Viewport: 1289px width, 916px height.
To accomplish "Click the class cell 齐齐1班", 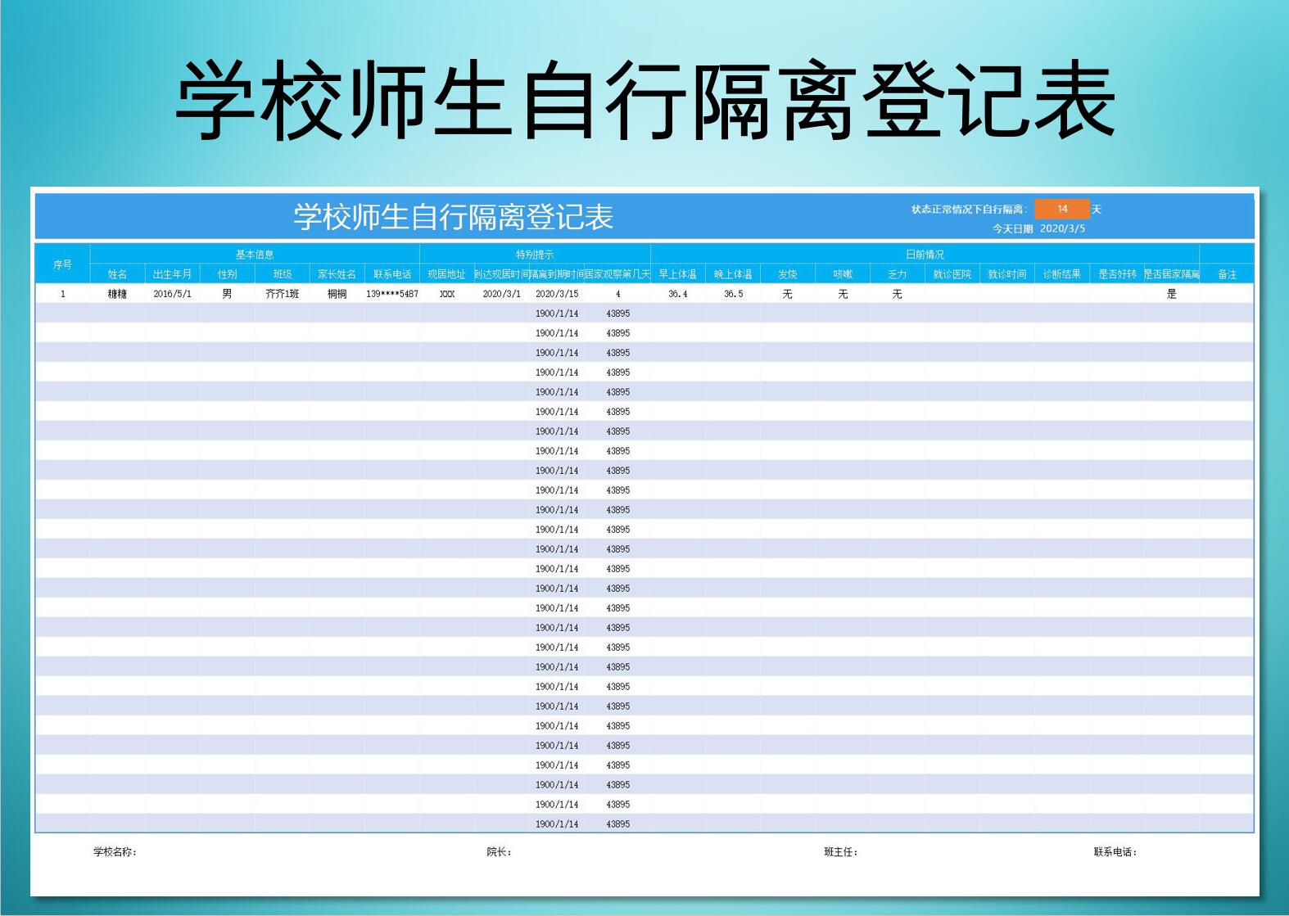I will (282, 294).
